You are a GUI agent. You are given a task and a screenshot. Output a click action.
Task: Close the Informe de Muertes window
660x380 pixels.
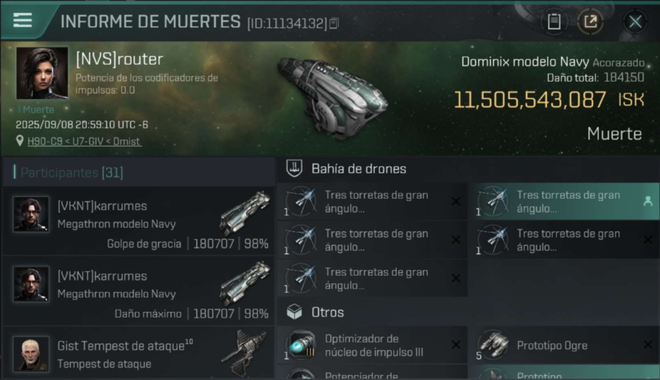click(x=635, y=22)
